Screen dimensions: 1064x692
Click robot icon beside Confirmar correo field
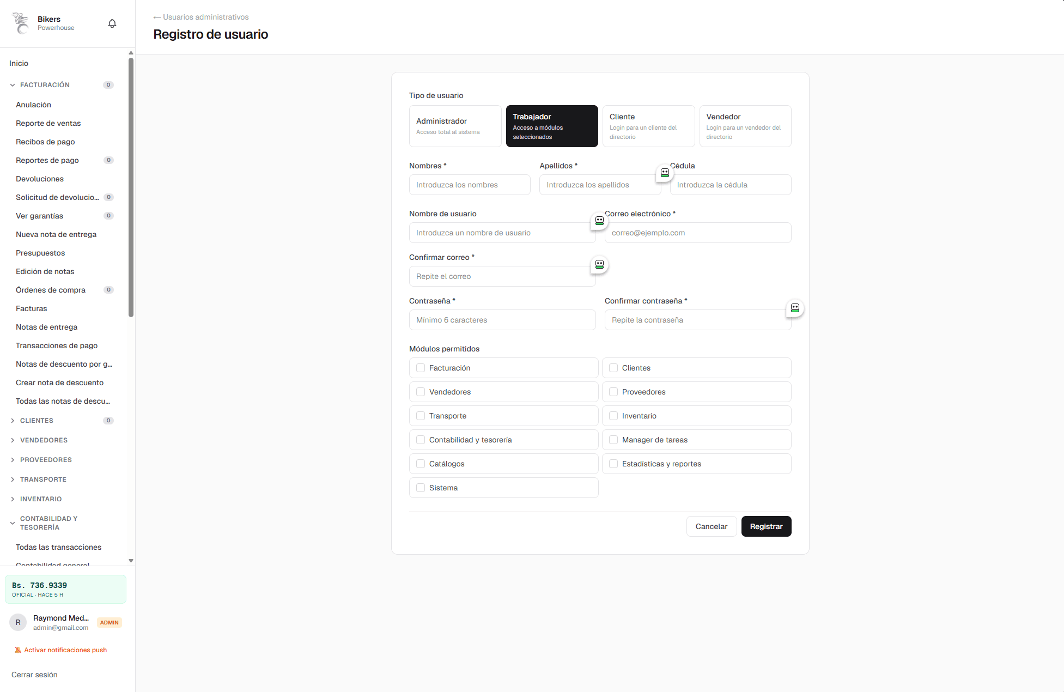coord(599,264)
